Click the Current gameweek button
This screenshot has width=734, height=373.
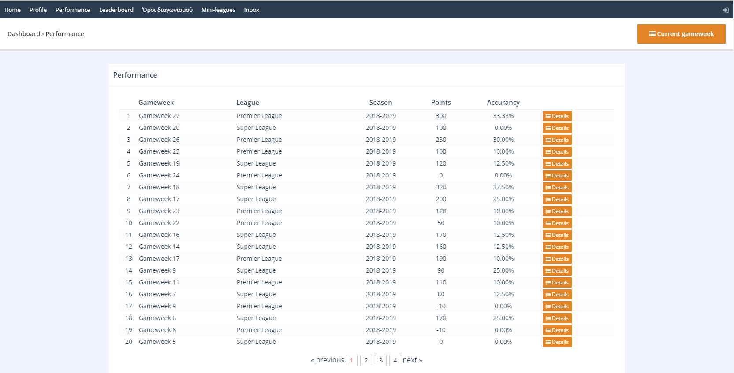pyautogui.click(x=681, y=34)
